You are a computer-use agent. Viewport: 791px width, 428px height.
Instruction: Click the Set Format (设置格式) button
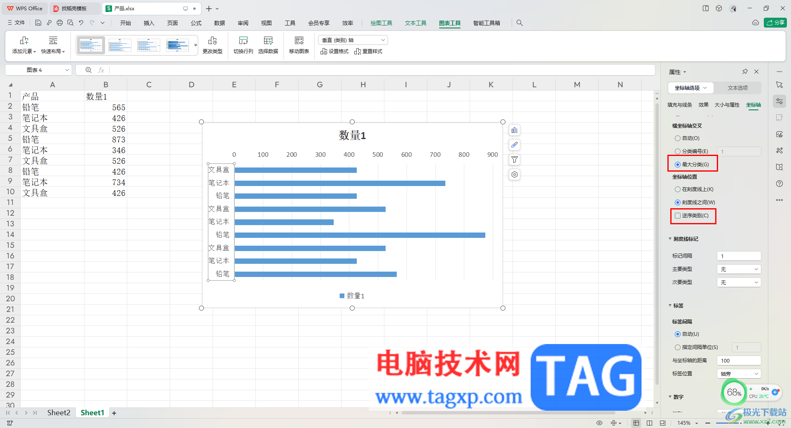(x=335, y=51)
